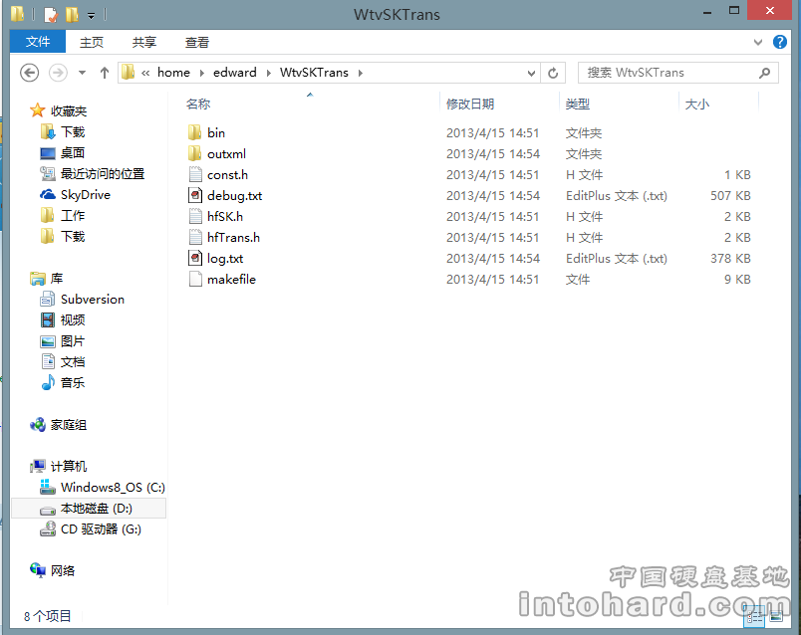Open the 视频 videos library

coord(73,320)
